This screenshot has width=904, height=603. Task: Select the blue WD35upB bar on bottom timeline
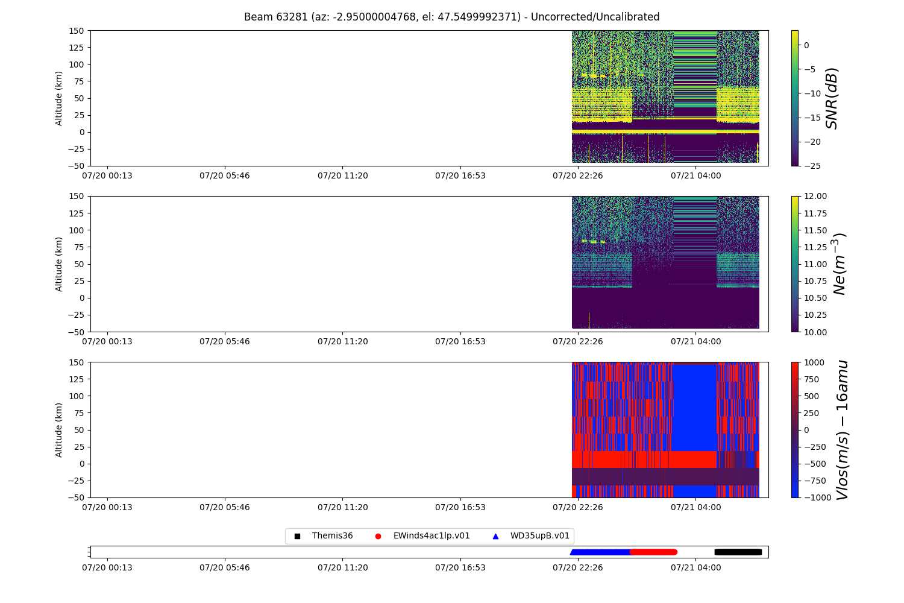[x=600, y=552]
